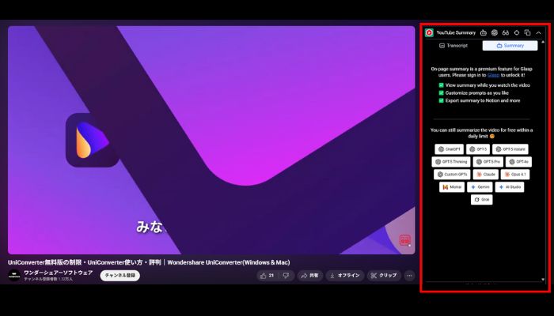Collapse the YouTube Summary panel with chevron
The height and width of the screenshot is (316, 554).
tap(538, 33)
